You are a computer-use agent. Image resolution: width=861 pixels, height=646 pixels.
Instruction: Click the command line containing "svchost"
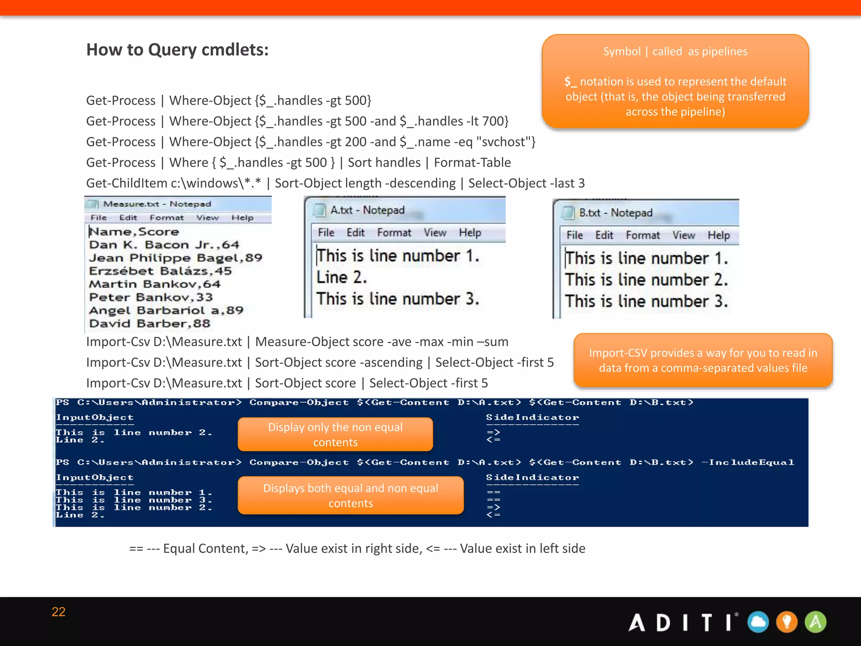[311, 142]
